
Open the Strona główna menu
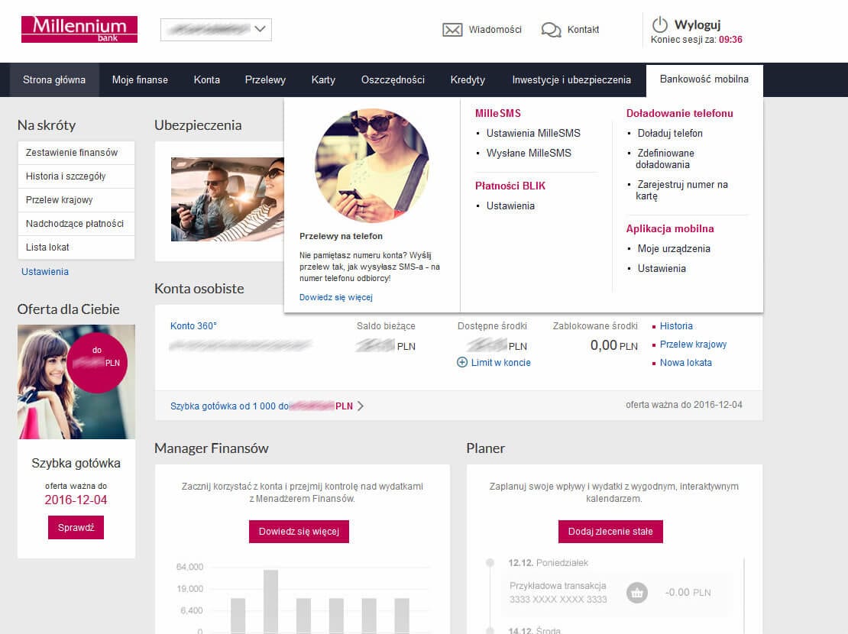pos(54,79)
